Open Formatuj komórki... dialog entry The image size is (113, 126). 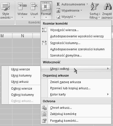pyautogui.click(x=64, y=121)
